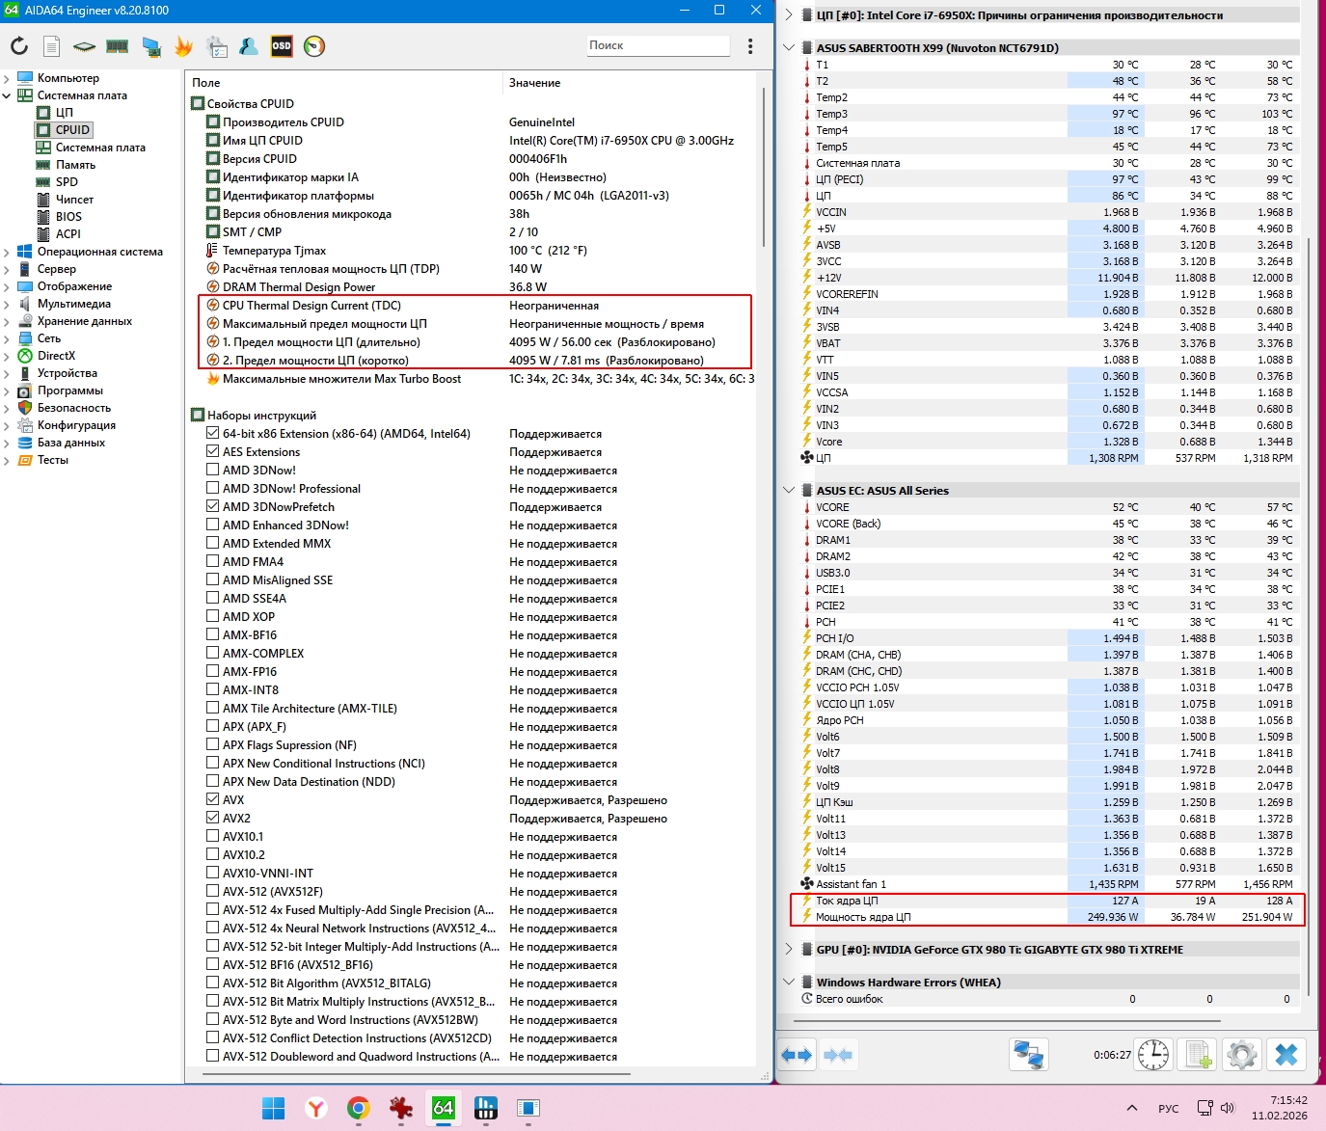Click the Refresh arrow icon in AIDA64 toolbar

click(x=19, y=46)
